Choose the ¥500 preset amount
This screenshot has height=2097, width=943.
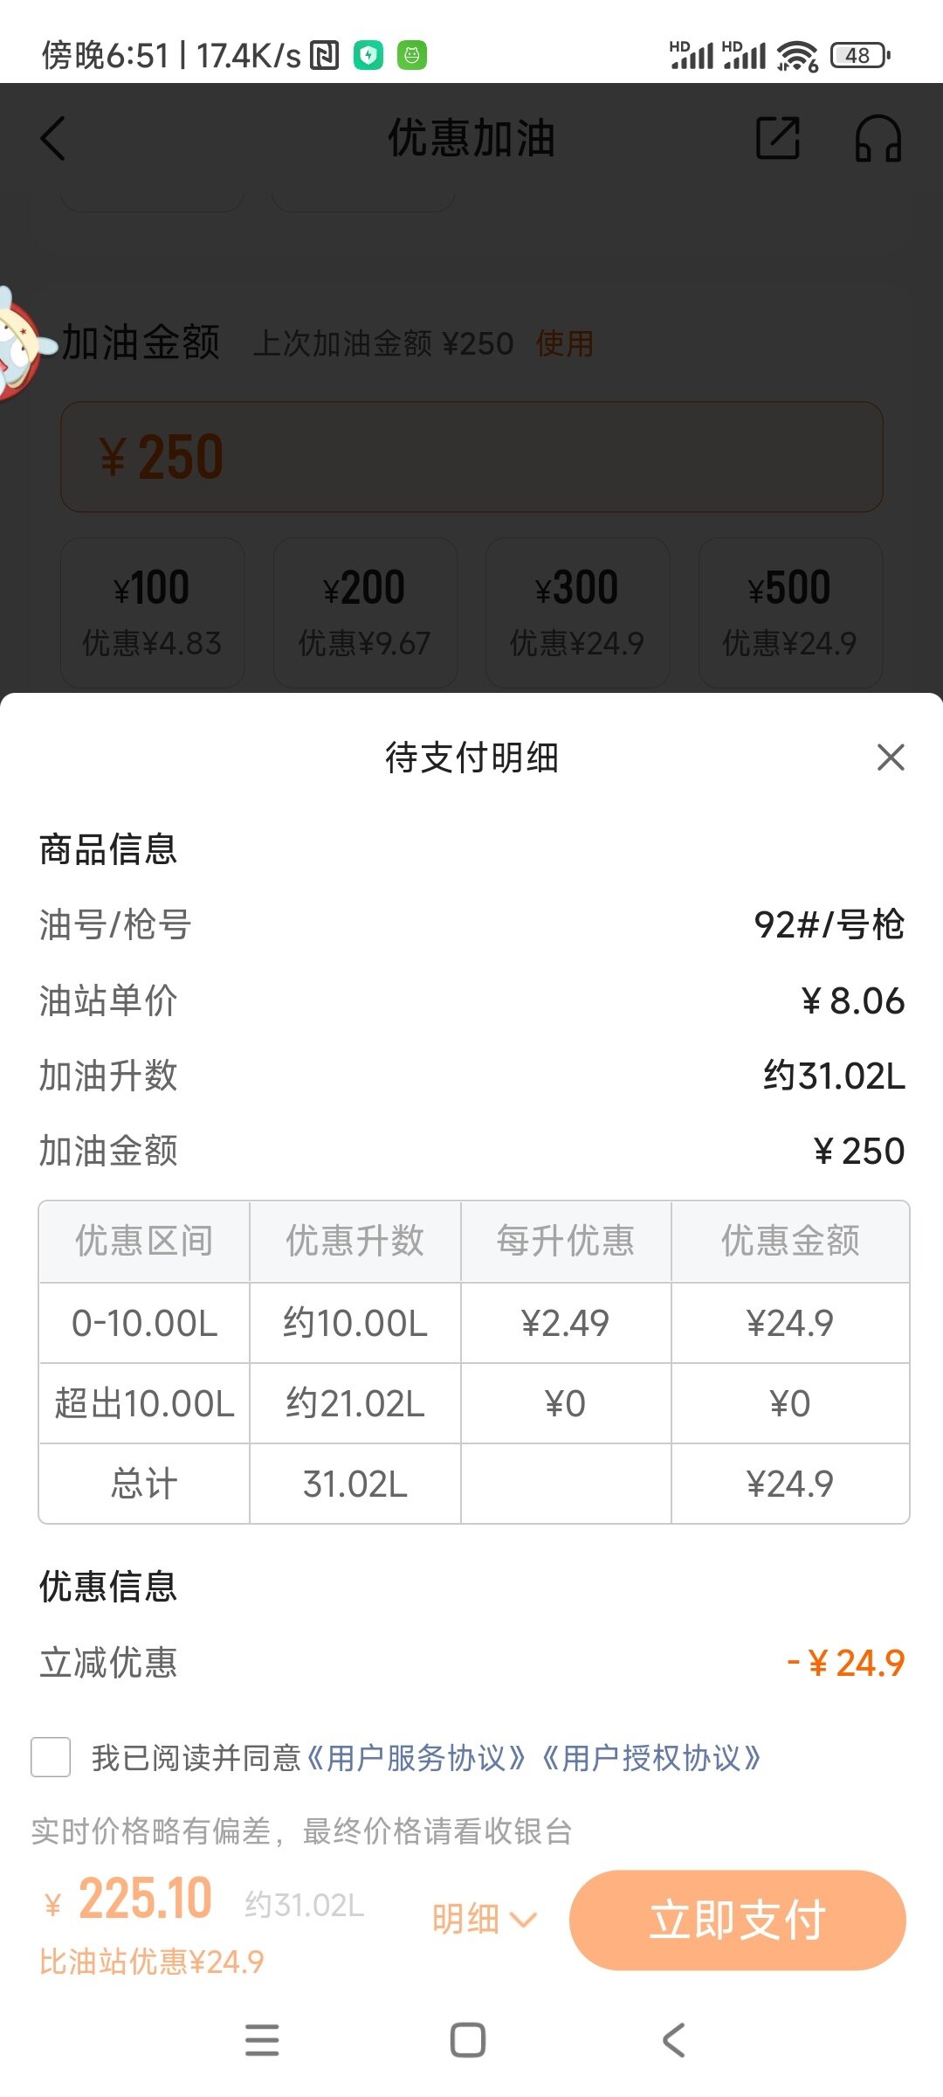point(790,612)
